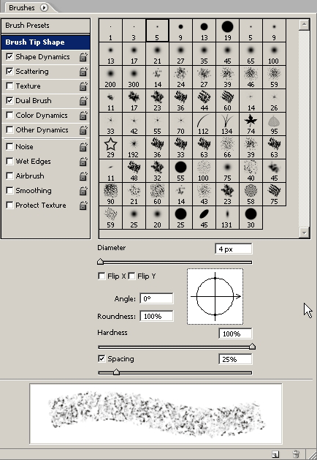This screenshot has width=317, height=460.
Task: Select the chalk brush tip 60 in row four
Action: (x=227, y=101)
